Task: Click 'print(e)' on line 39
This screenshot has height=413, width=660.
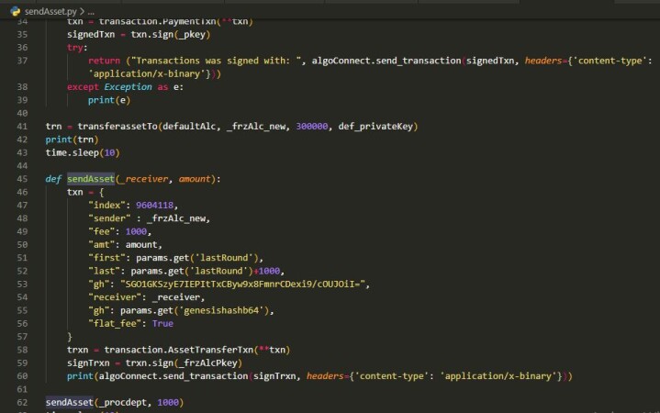Action: pos(109,100)
